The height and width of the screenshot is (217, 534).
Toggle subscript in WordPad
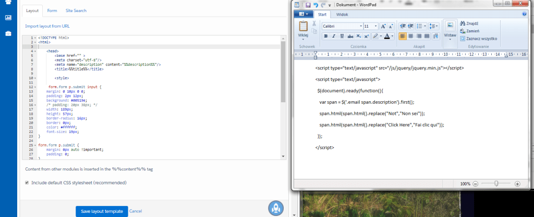(359, 36)
